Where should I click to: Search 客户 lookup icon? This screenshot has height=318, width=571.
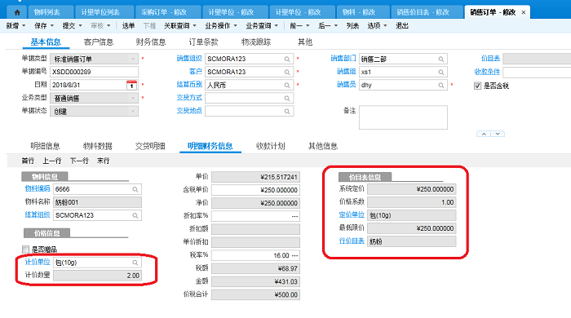coord(287,72)
